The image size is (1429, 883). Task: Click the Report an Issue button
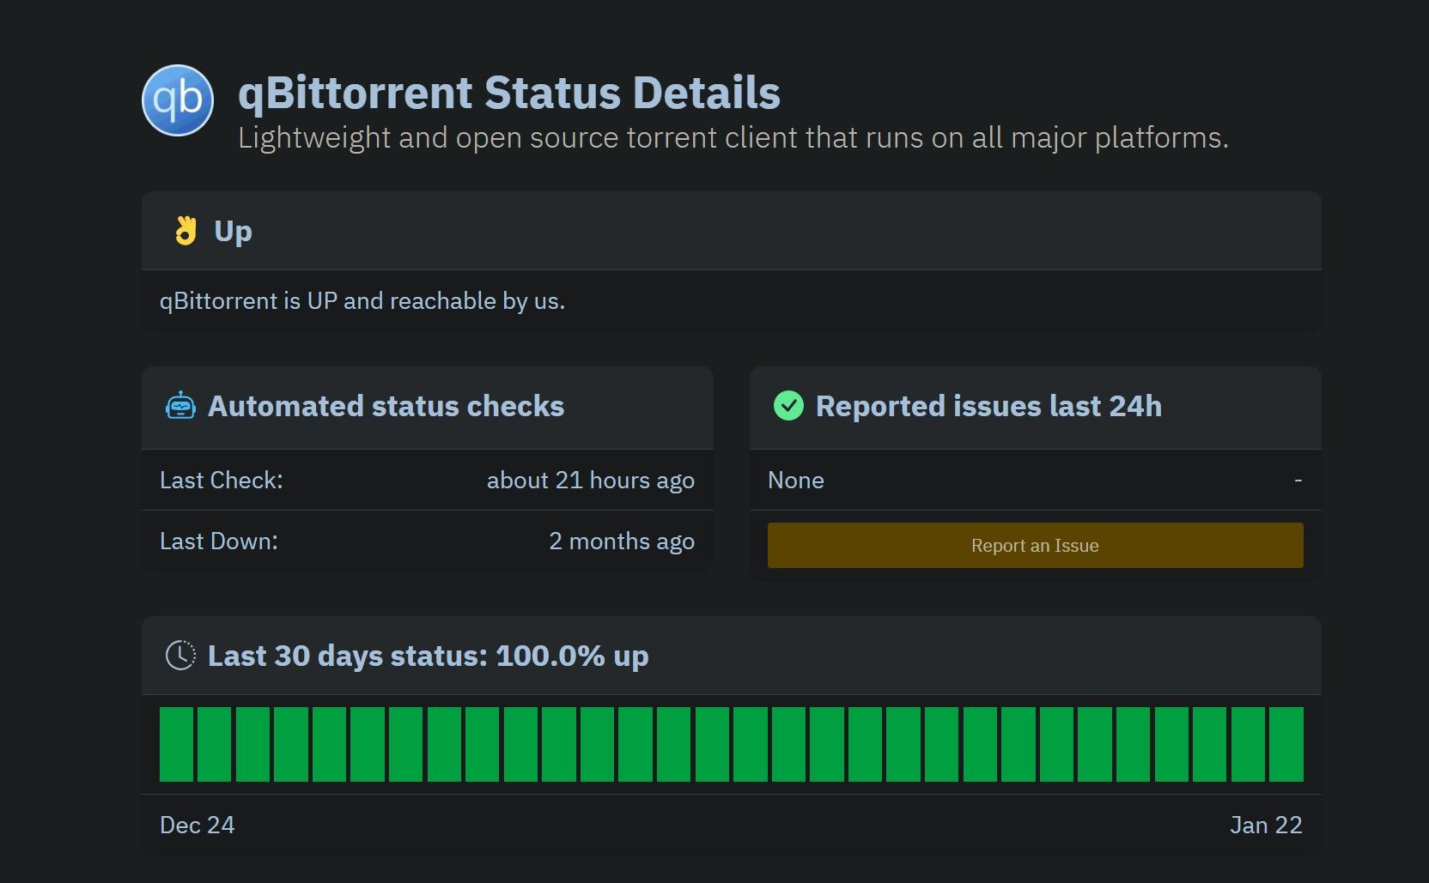point(1034,544)
